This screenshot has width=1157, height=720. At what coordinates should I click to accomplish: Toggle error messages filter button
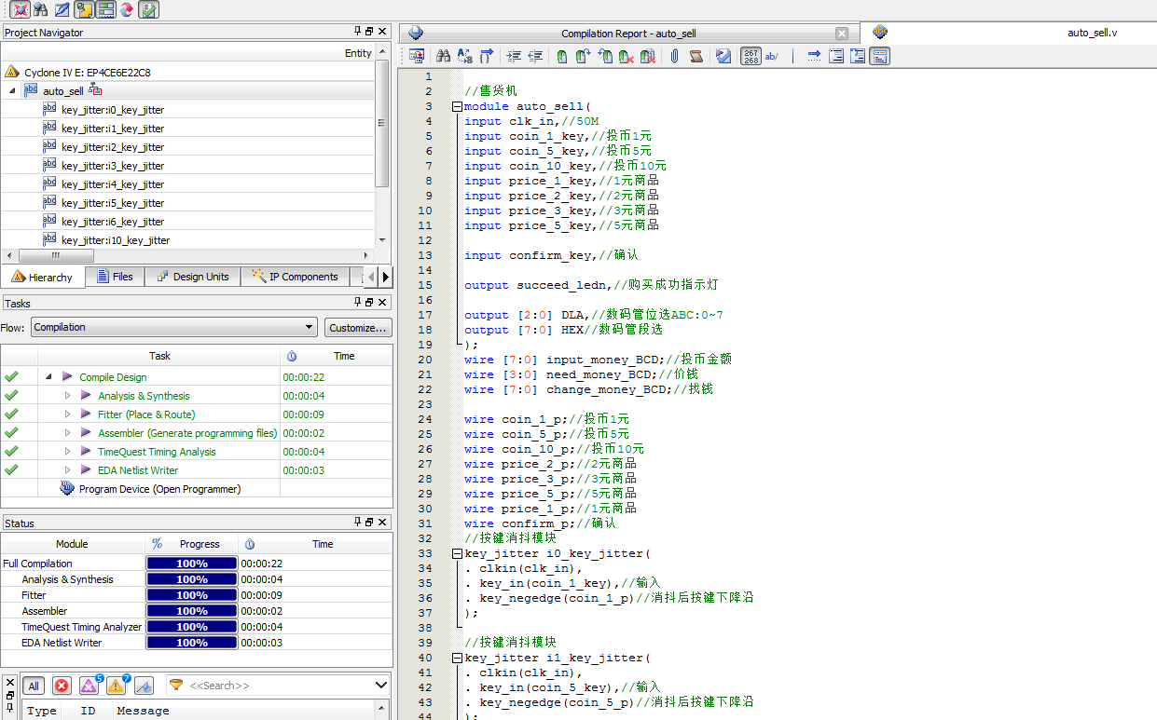62,686
